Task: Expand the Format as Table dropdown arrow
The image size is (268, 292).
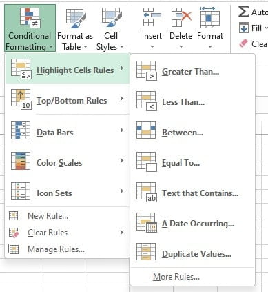Action: [x=85, y=46]
